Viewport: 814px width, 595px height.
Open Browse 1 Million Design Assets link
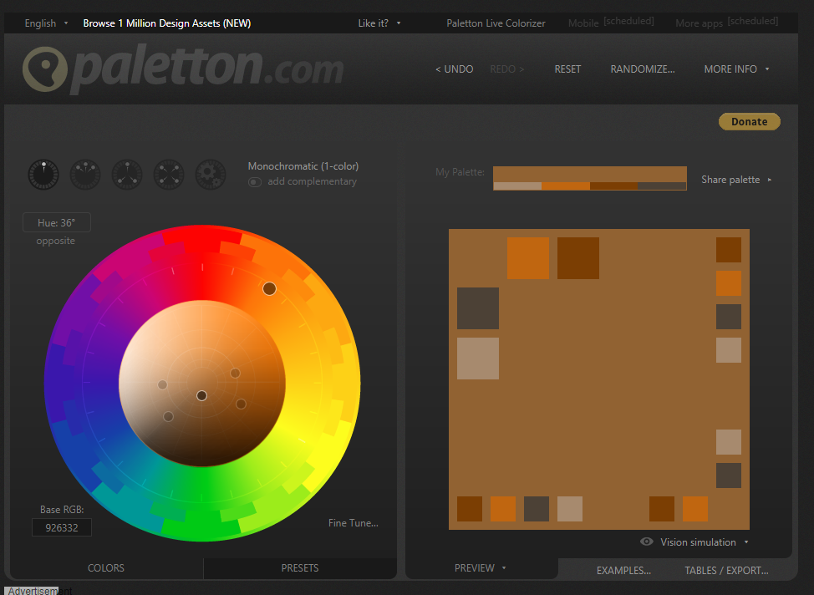[x=166, y=23]
